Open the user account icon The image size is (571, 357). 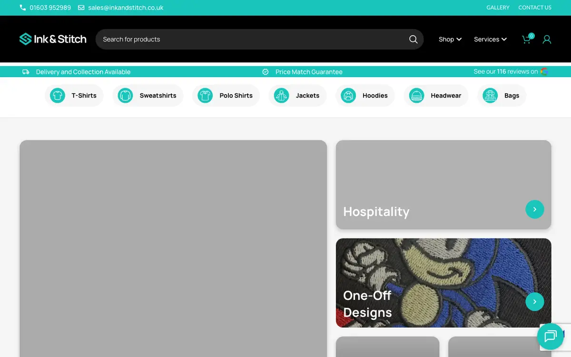(547, 40)
